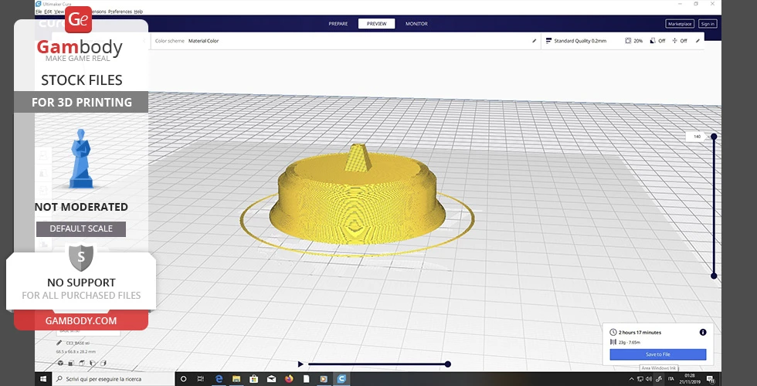Click the material spool usage icon
This screenshot has width=757, height=386.
pos(613,341)
